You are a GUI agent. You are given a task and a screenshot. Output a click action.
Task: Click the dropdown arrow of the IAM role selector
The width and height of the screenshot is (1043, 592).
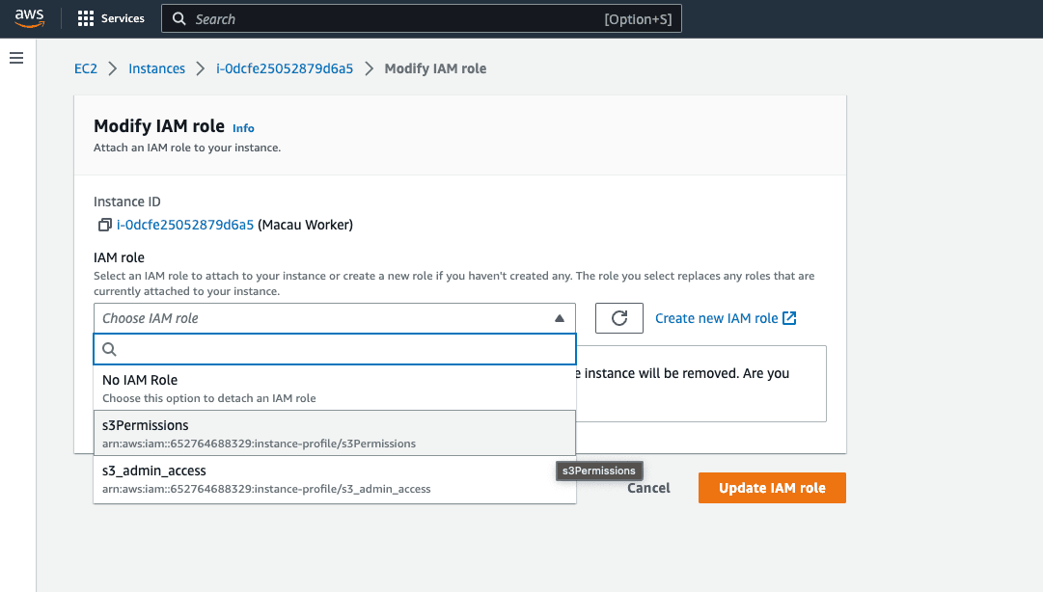[x=560, y=318]
